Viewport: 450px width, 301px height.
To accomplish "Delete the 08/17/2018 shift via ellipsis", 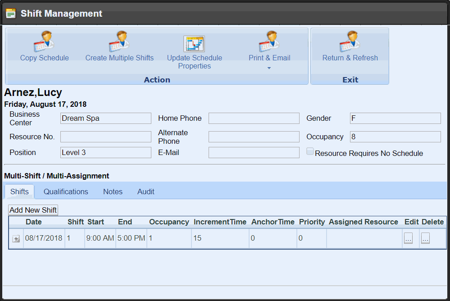I will click(x=425, y=238).
